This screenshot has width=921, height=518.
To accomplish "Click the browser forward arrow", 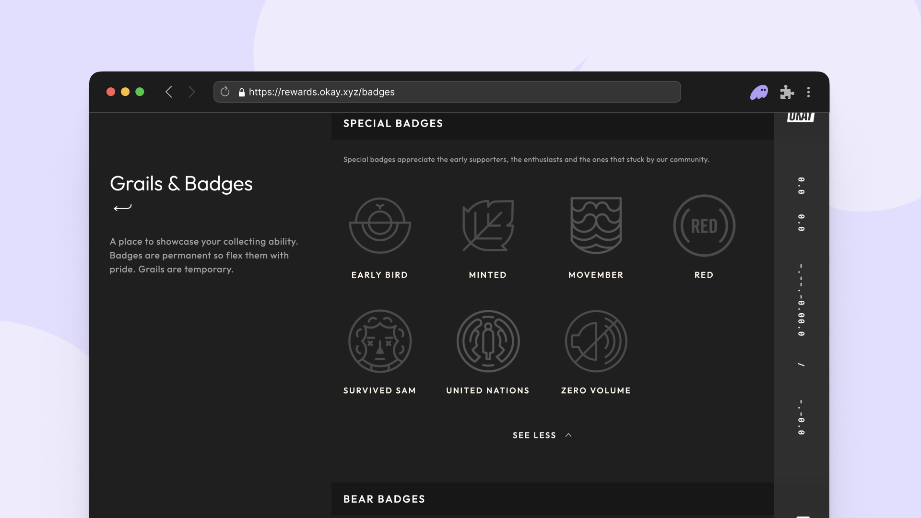I will 192,92.
